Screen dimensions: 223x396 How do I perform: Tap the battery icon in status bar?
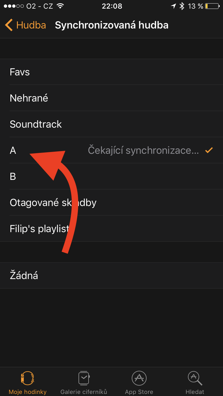(x=212, y=6)
